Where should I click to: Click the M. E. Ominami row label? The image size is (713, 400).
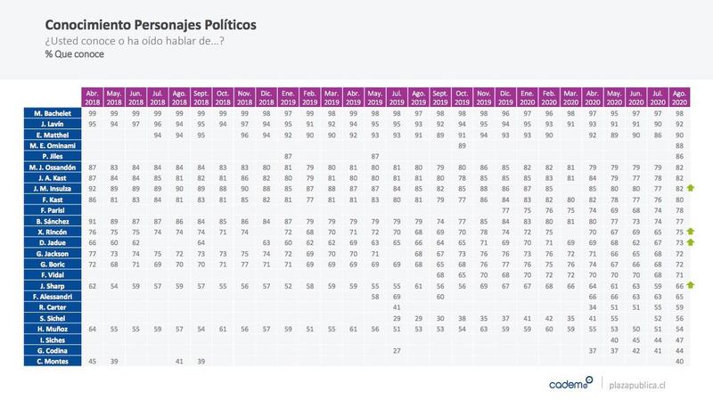tap(53, 145)
